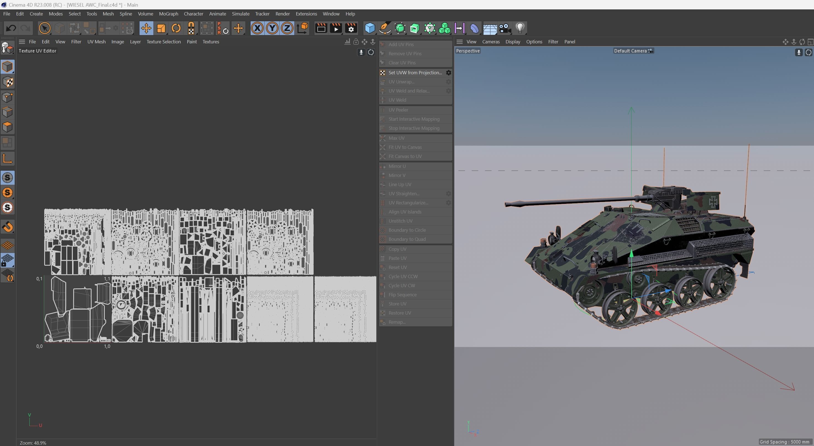The image size is (814, 446).
Task: Open Perspective viewport hamburger menu
Action: point(459,42)
